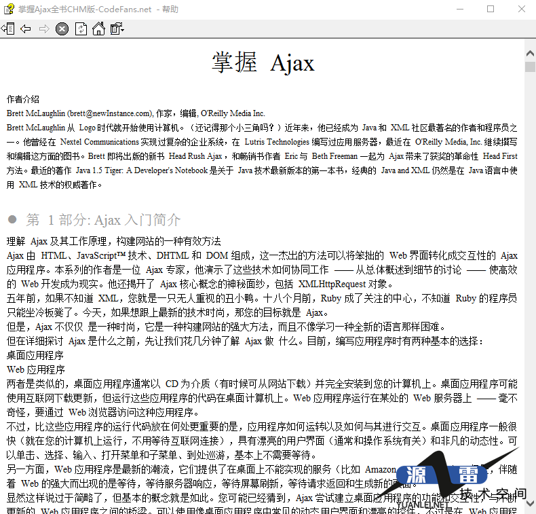The image size is (536, 514).
Task: Click the 作者介绍 heading
Action: point(23,100)
